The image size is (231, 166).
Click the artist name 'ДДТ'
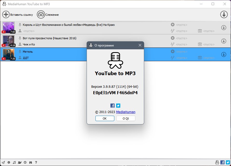(26, 58)
